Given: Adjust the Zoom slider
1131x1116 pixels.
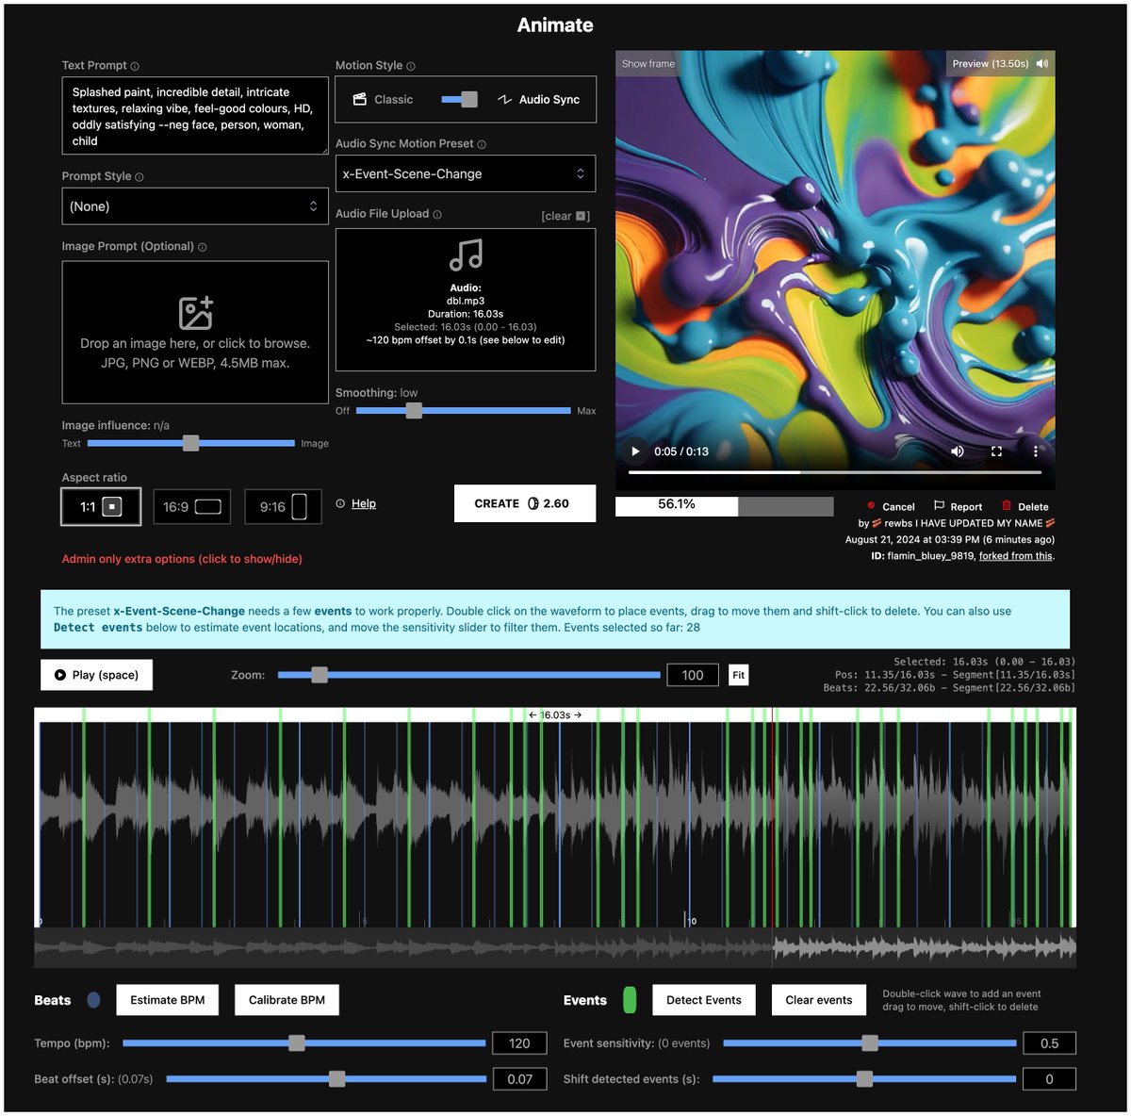Looking at the screenshot, I should coord(468,675).
